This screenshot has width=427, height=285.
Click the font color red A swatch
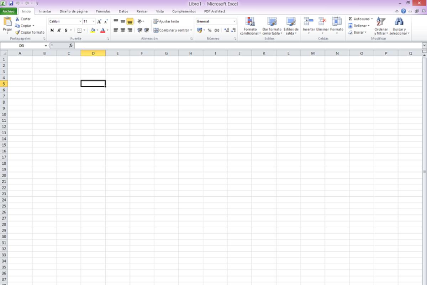click(102, 30)
